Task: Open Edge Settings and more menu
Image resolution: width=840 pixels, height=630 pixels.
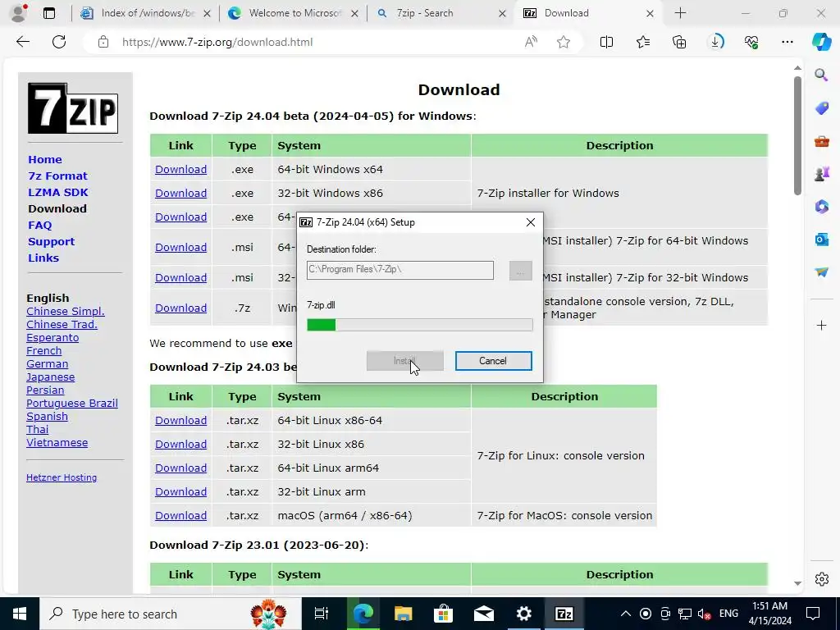Action: 787,42
